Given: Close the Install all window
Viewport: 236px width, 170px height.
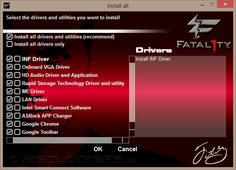Looking at the screenshot, I should [x=225, y=4].
